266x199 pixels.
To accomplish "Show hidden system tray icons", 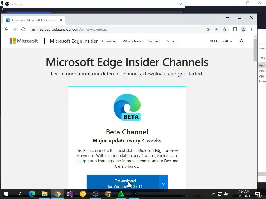I will coord(214,194).
